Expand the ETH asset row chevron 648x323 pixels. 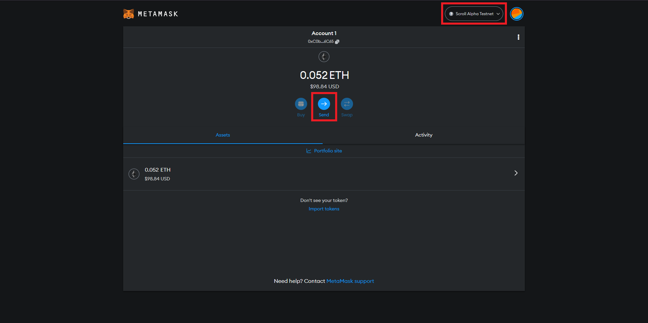point(516,173)
